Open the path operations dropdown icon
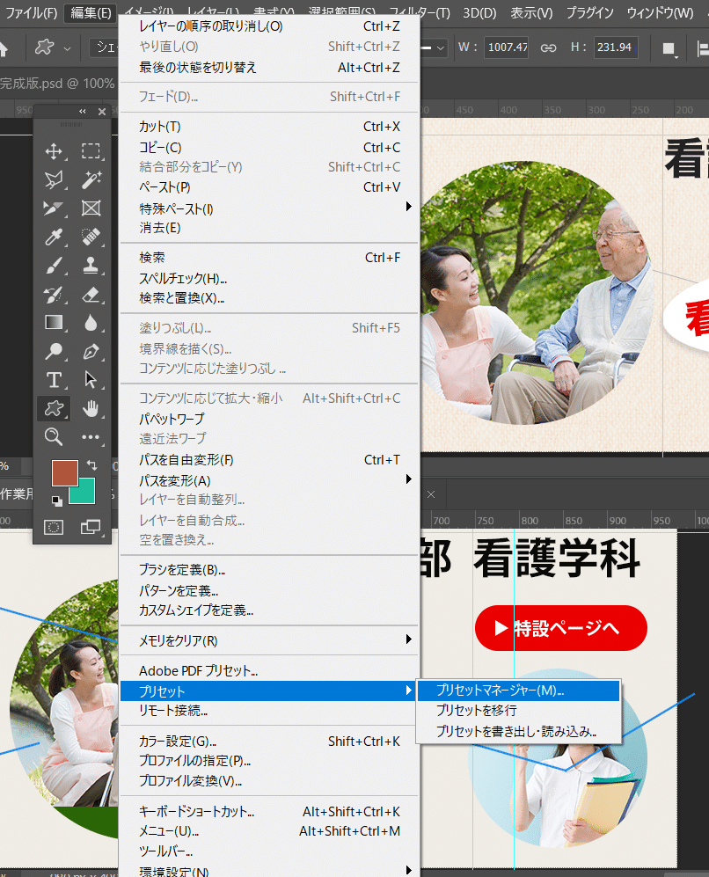 (669, 49)
